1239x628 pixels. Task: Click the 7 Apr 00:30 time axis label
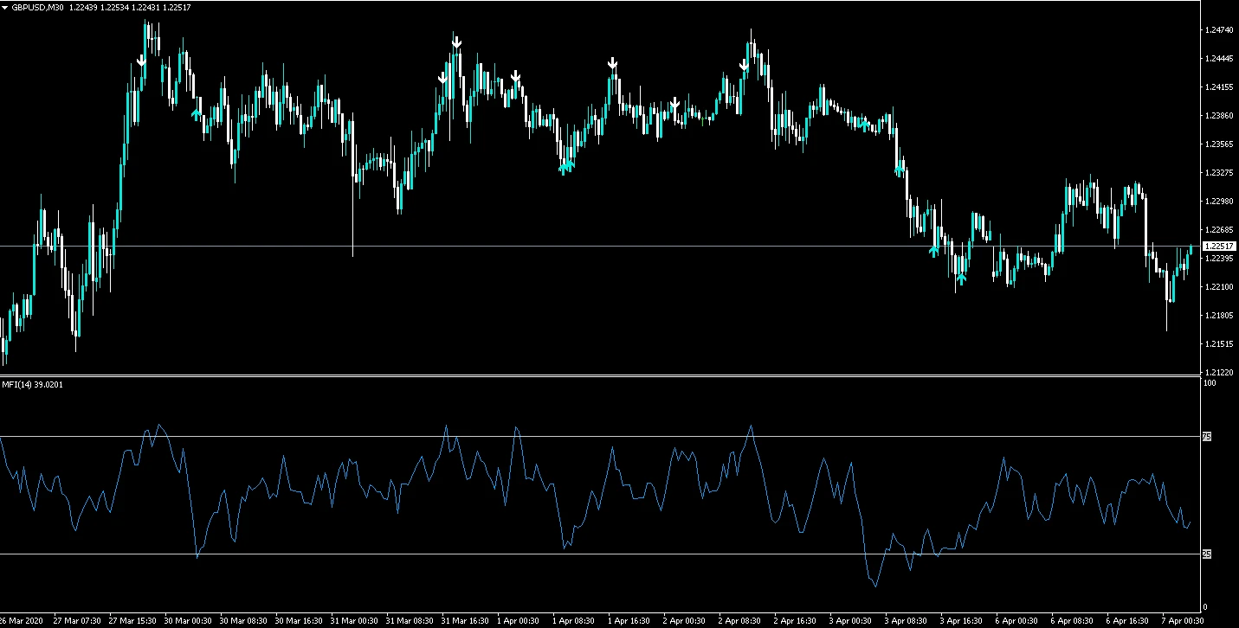[x=1183, y=621]
